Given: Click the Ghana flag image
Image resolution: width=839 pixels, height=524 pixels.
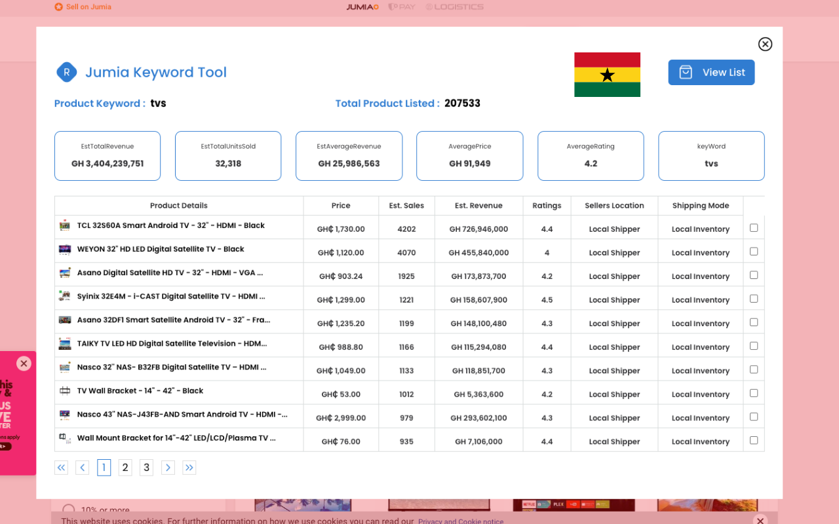Looking at the screenshot, I should point(607,74).
